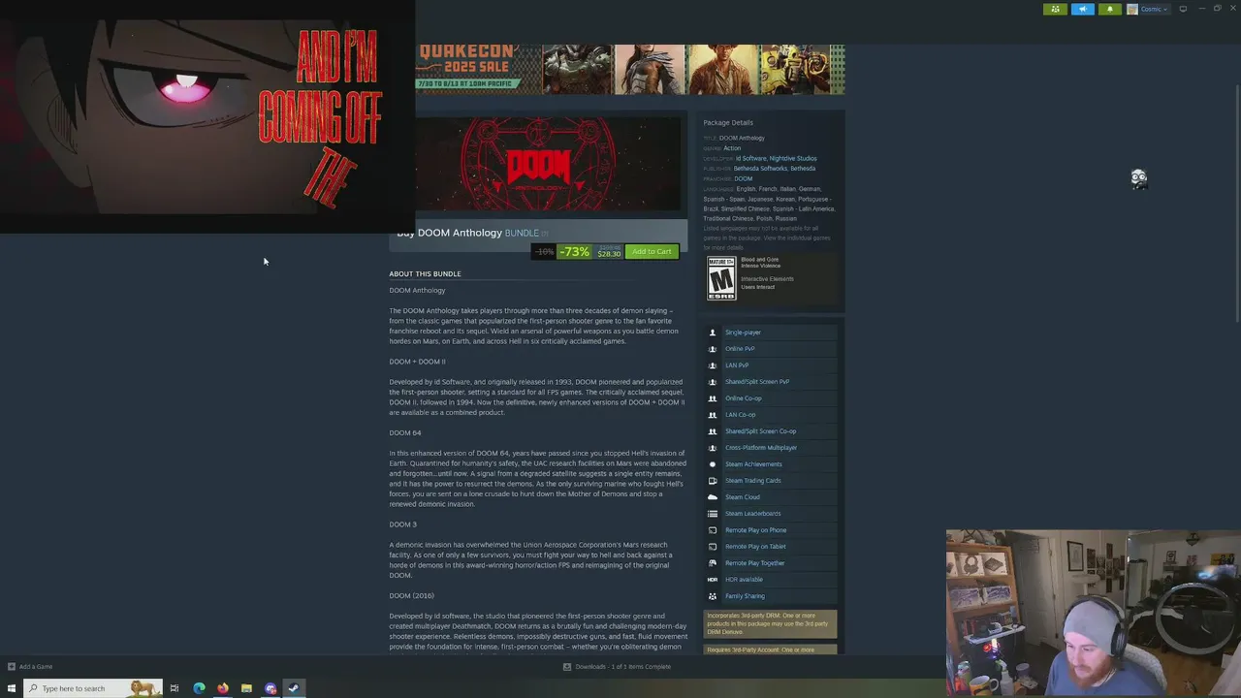Open the Windows Start menu
1241x698 pixels.
coord(12,688)
